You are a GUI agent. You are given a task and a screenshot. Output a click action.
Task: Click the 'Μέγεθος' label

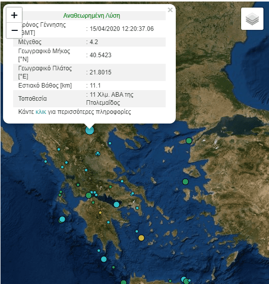click(30, 42)
